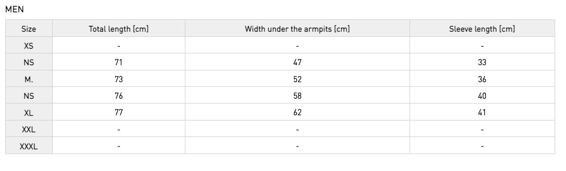Select the Sleeve length [cm] column header
Image resolution: width=566 pixels, height=171 pixels.
[482, 29]
